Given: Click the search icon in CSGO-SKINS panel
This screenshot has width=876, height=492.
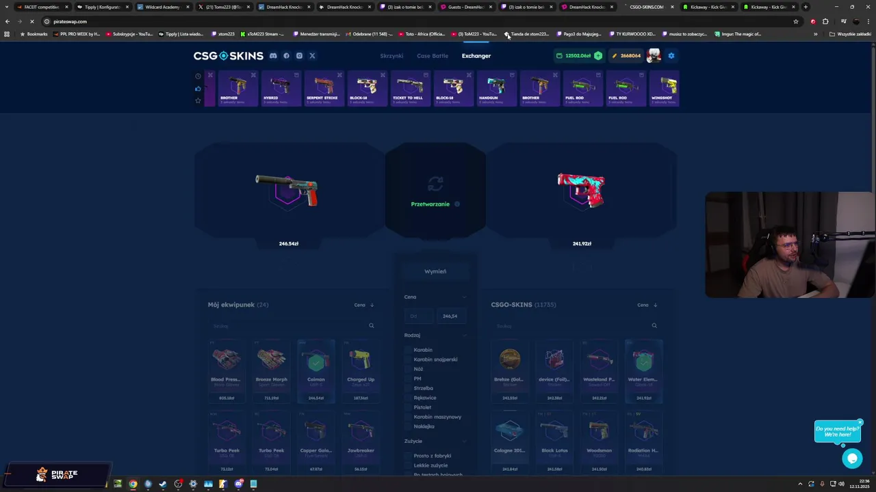Looking at the screenshot, I should 654,326.
